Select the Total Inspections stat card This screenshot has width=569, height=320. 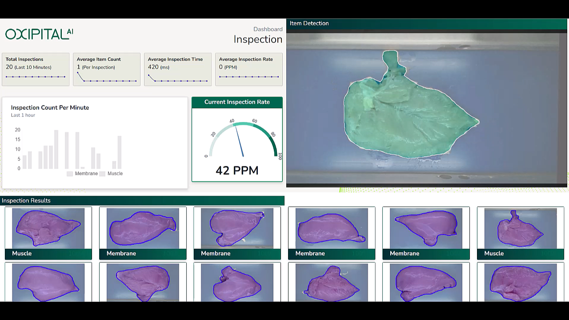coord(36,69)
